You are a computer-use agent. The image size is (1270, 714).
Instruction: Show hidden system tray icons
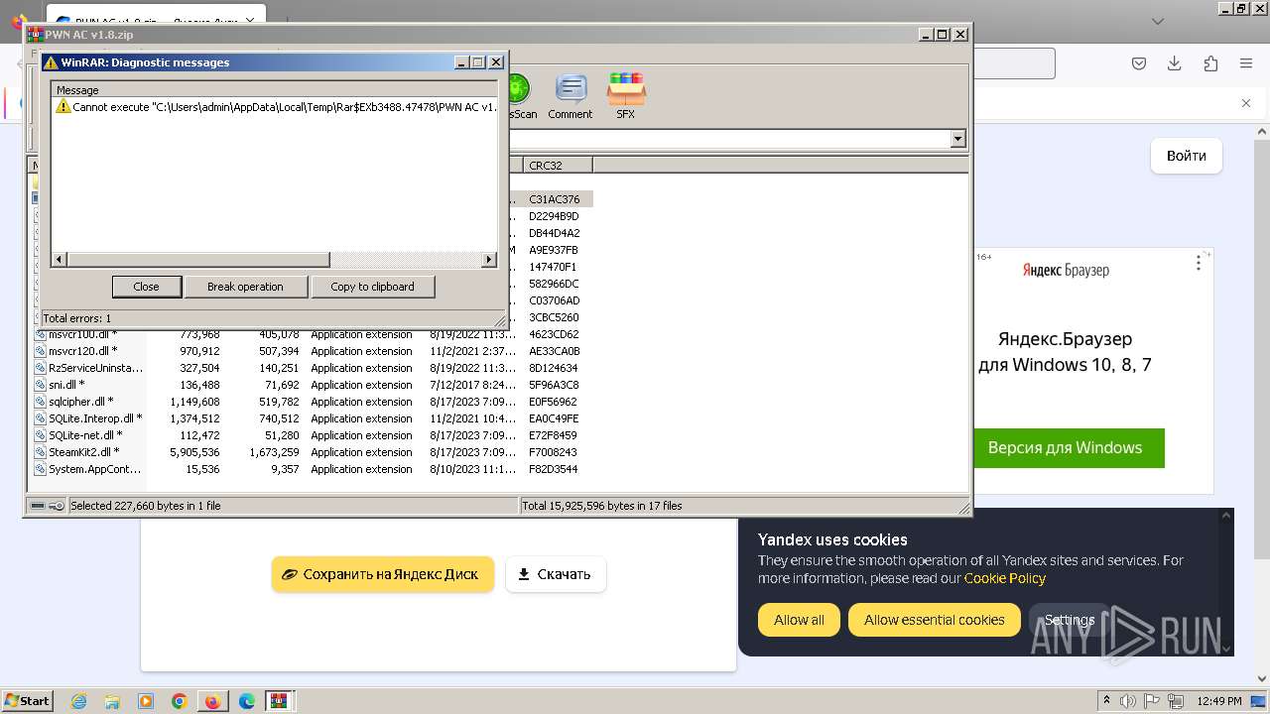[1106, 701]
